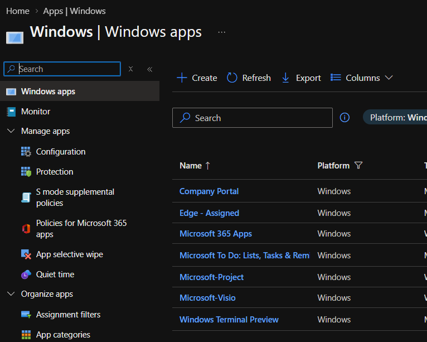The width and height of the screenshot is (427, 342).
Task: Open the Microsoft 365 Apps entry
Action: pyautogui.click(x=216, y=234)
